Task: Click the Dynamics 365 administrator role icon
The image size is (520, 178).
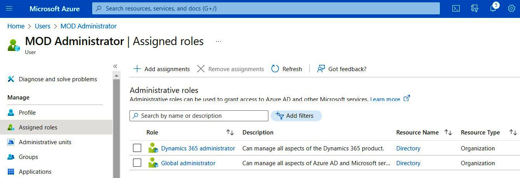Action: pos(153,148)
